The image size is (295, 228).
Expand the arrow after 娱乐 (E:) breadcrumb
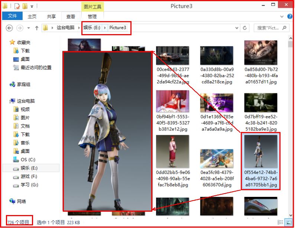click(105, 28)
